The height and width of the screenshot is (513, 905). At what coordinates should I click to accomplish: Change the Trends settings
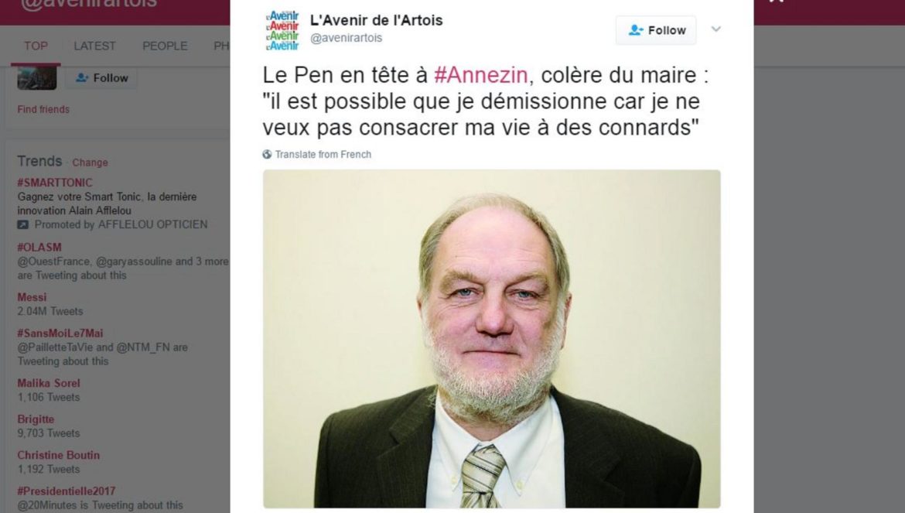pyautogui.click(x=90, y=162)
